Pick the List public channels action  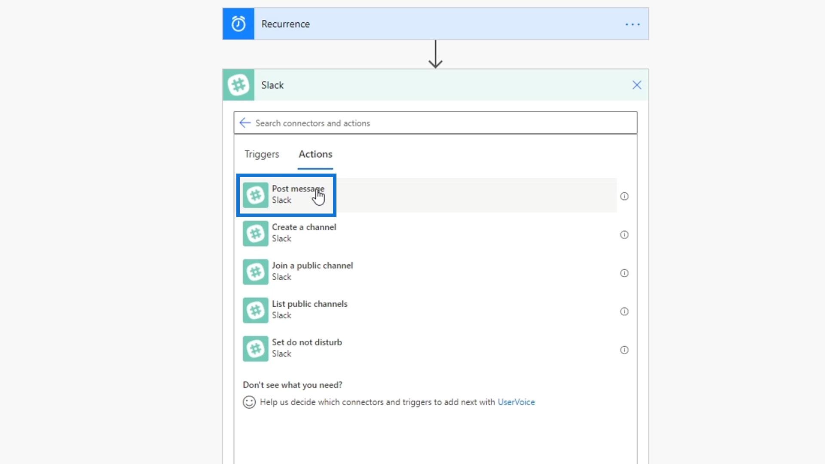pos(309,309)
